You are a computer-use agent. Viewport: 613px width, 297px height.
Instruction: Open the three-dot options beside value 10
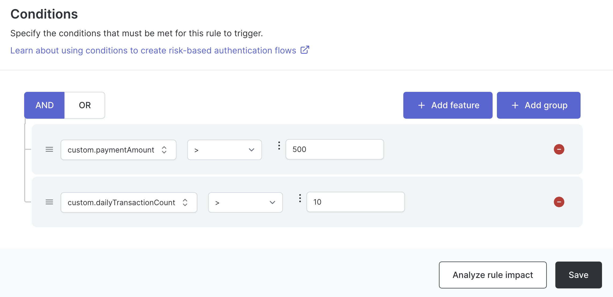300,198
